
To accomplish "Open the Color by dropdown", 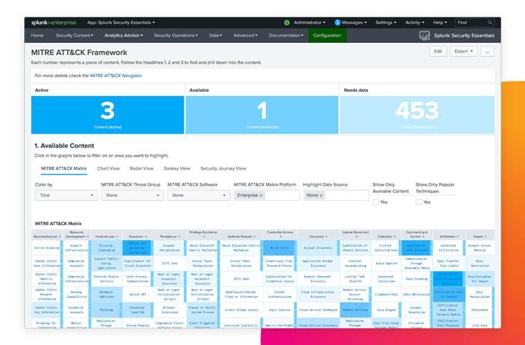I will (66, 195).
